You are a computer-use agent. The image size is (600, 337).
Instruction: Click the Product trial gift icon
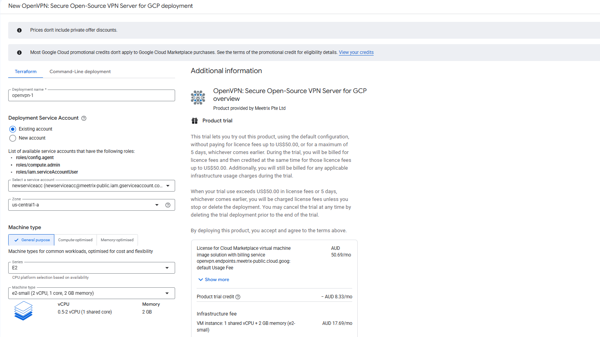195,121
